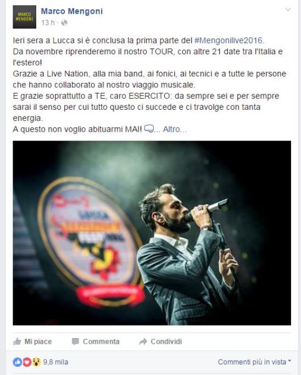Open the #Mengonilive2016 hashtag
Screen dimensions: 301x375
coord(228,41)
